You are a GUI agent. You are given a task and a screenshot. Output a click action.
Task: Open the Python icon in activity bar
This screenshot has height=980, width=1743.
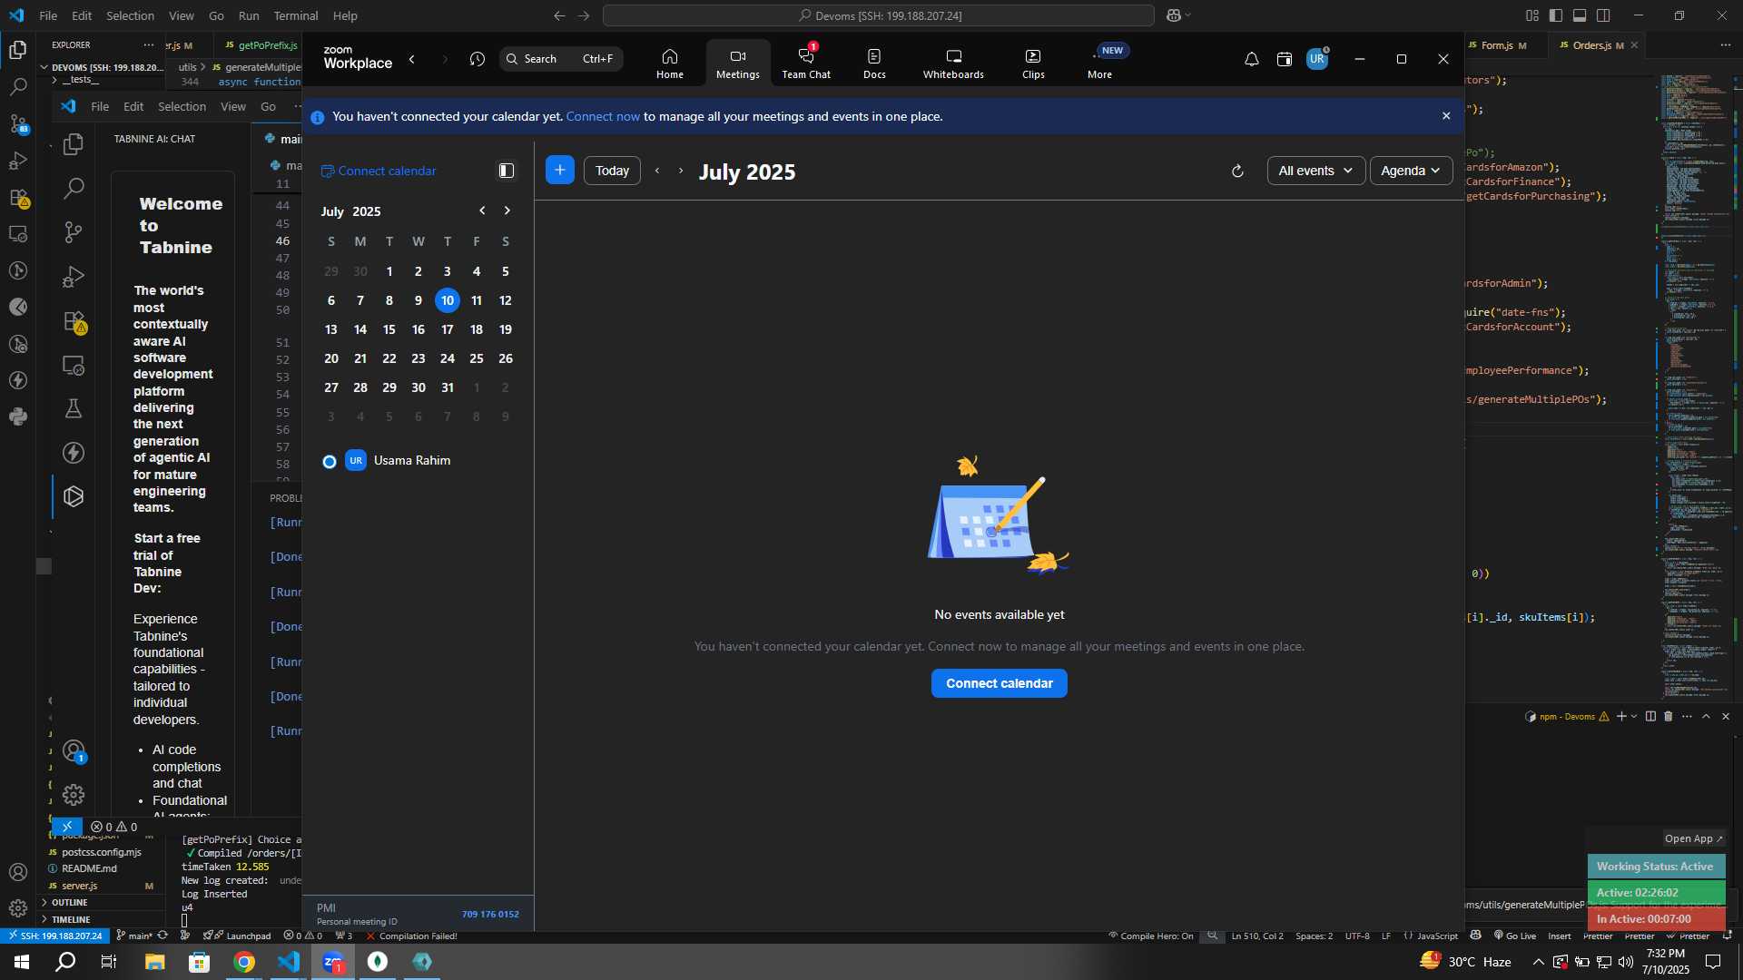[x=18, y=416]
